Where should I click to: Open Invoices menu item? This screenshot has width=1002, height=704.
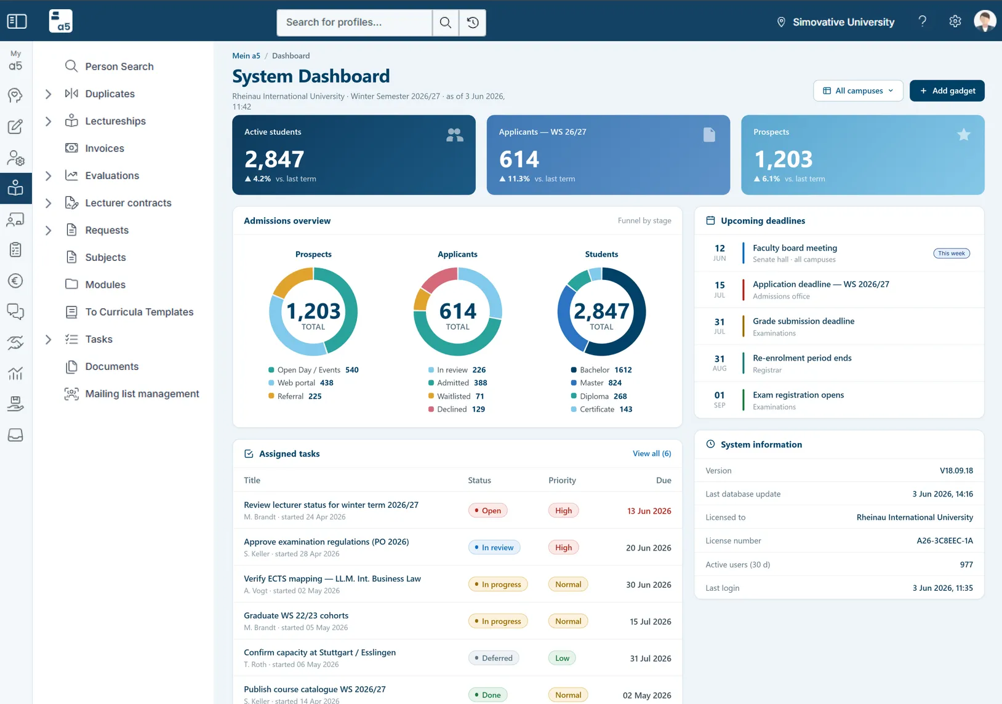pyautogui.click(x=95, y=148)
